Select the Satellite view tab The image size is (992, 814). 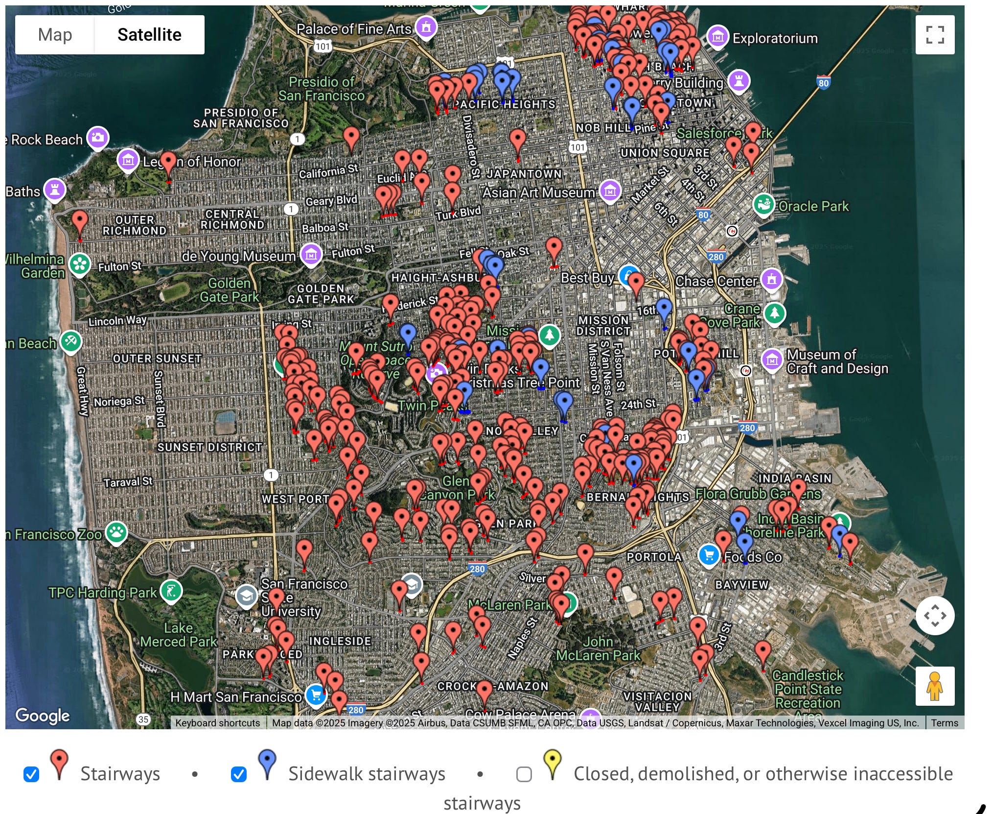tap(149, 35)
